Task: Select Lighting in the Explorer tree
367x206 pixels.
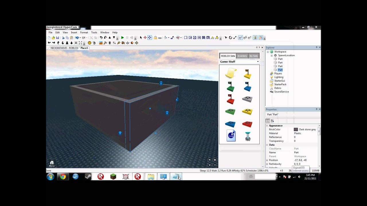Action: [279, 77]
